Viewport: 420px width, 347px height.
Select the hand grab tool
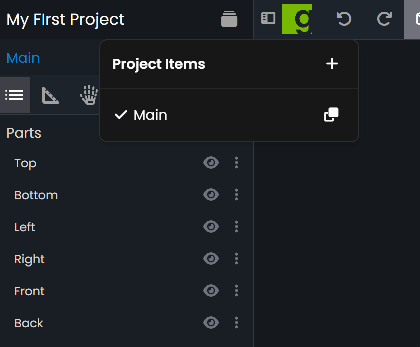click(x=88, y=94)
